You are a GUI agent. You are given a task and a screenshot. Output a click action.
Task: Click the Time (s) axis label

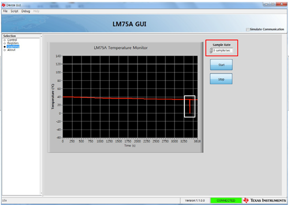(x=130, y=145)
